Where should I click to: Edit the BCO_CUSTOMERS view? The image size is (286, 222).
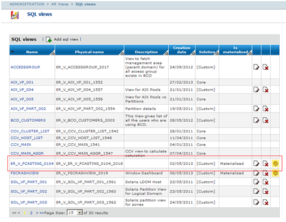click(x=256, y=120)
